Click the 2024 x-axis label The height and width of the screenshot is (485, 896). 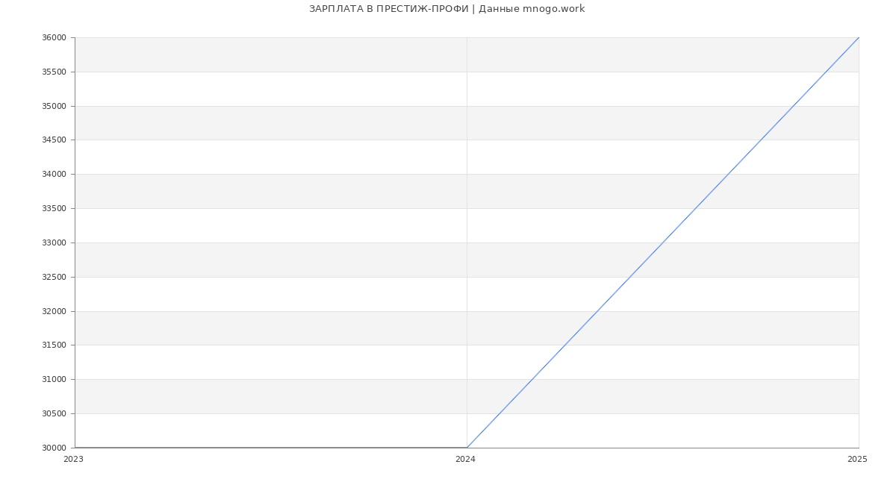(465, 460)
